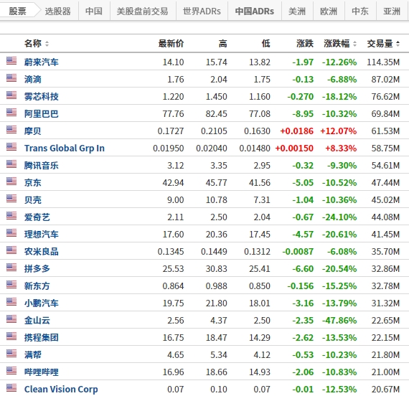The width and height of the screenshot is (409, 396).
Task: Sort by 涨跌幅 using its sort arrows
Action: point(354,44)
